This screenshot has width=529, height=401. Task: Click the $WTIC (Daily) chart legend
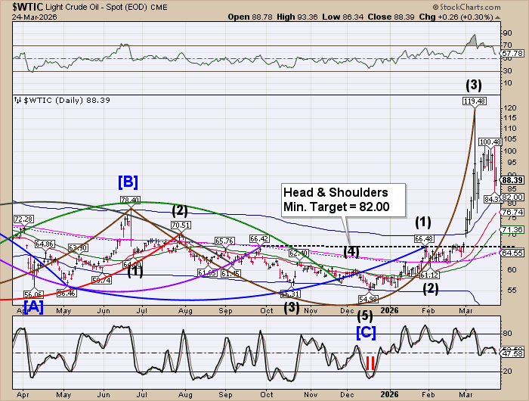click(47, 99)
